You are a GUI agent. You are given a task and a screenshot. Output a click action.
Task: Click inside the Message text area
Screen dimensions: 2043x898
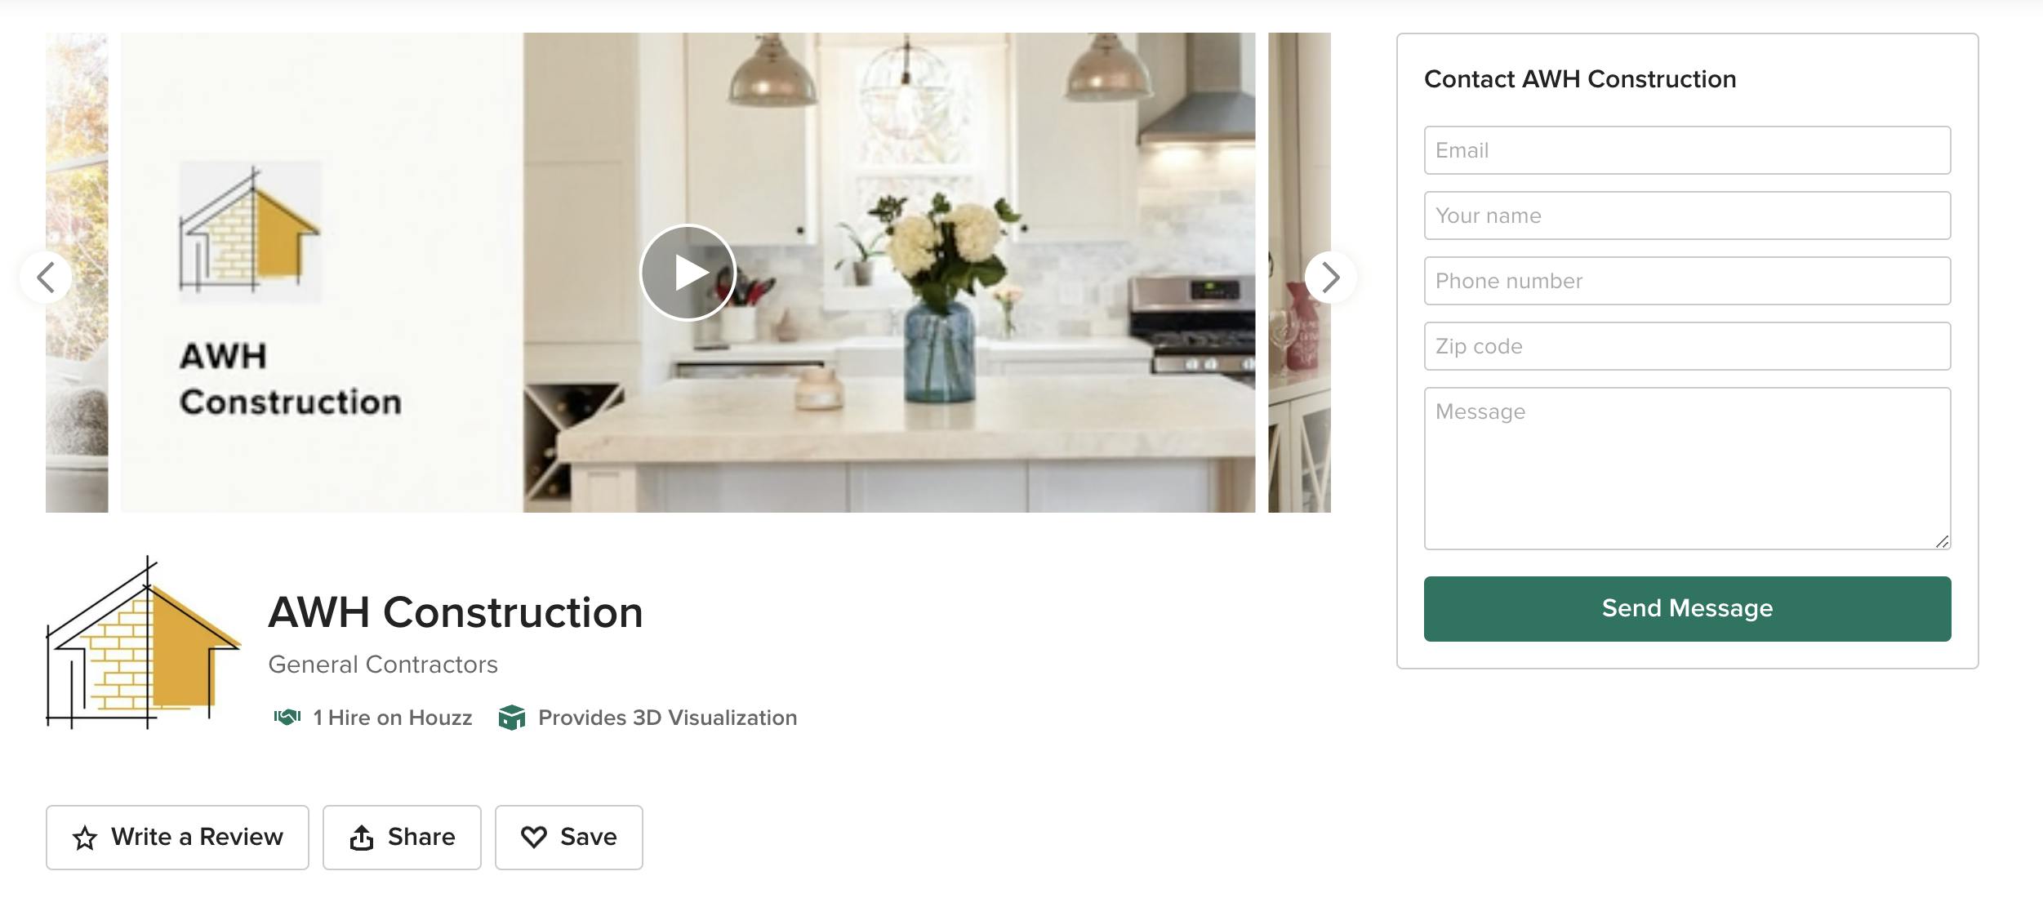(x=1687, y=469)
